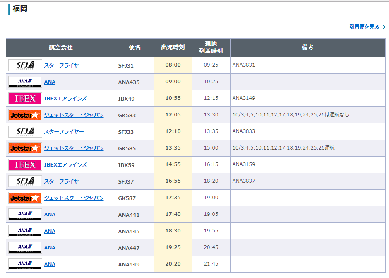Select flight number SFJ33
This screenshot has width=389, height=278.
(x=126, y=132)
